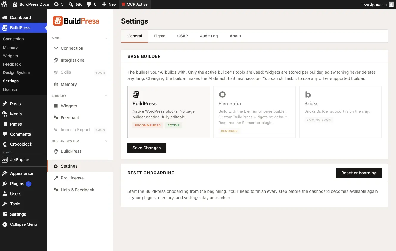Click the plus New icon
The image size is (396, 251).
click(x=104, y=4)
